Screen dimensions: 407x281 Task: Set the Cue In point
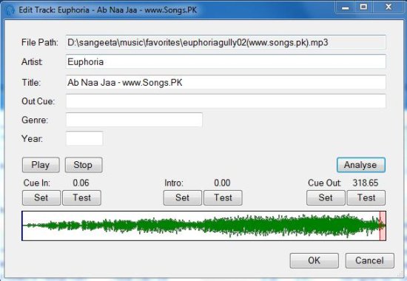pyautogui.click(x=41, y=197)
